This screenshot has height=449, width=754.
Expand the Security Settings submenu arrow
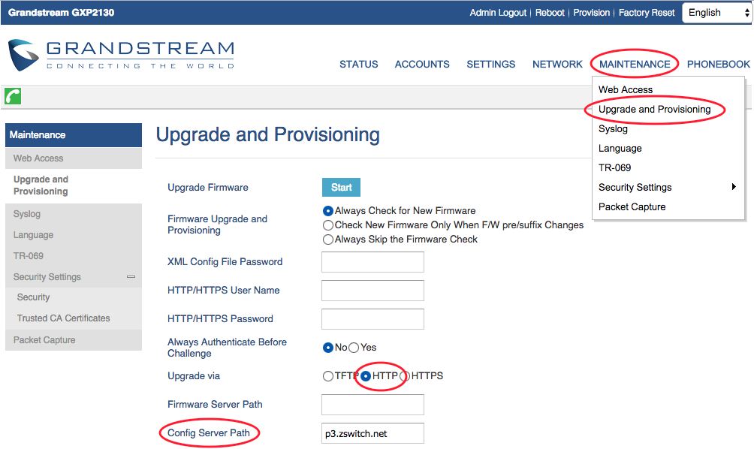[734, 187]
